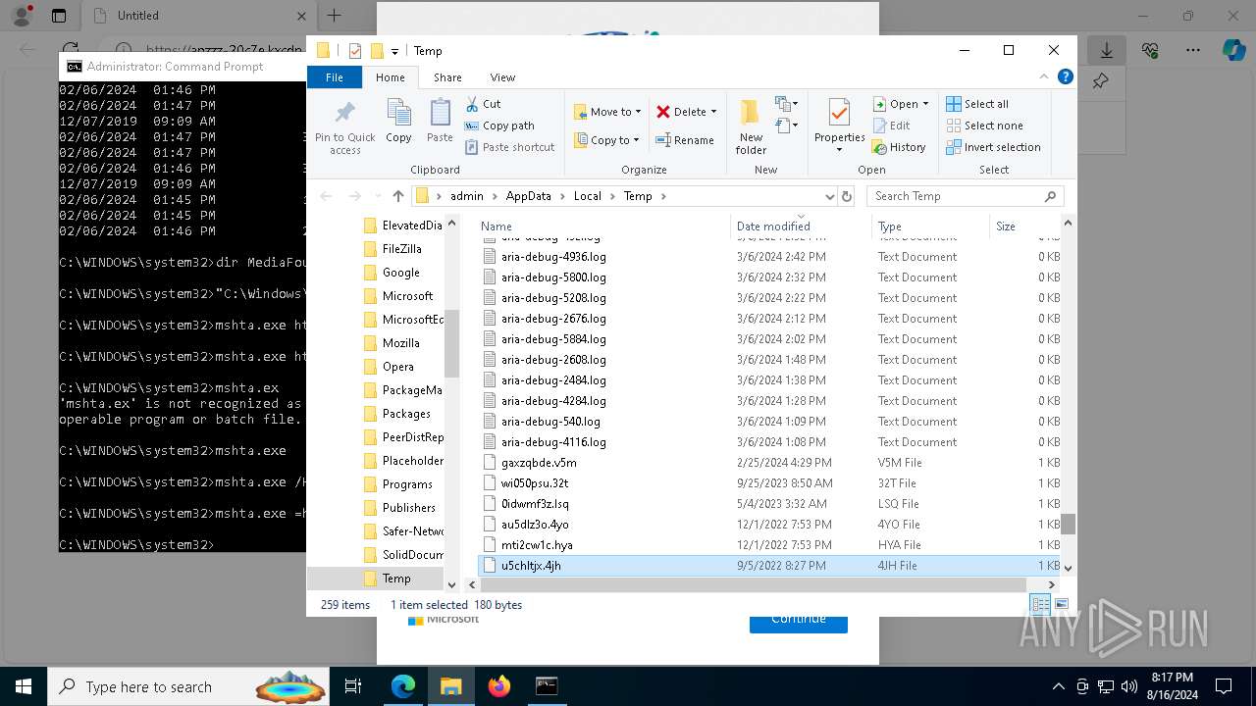Image resolution: width=1256 pixels, height=706 pixels.
Task: Click Local in the address breadcrumb
Action: 587,196
